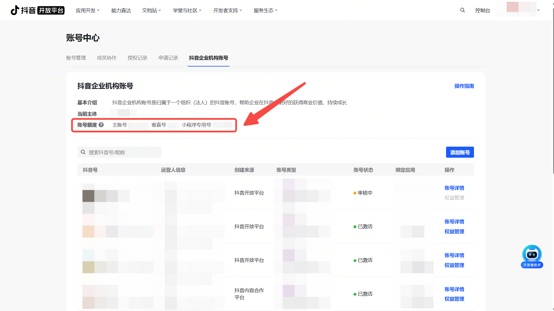Click the search magnifier icon in header
This screenshot has height=311, width=554.
pos(462,10)
